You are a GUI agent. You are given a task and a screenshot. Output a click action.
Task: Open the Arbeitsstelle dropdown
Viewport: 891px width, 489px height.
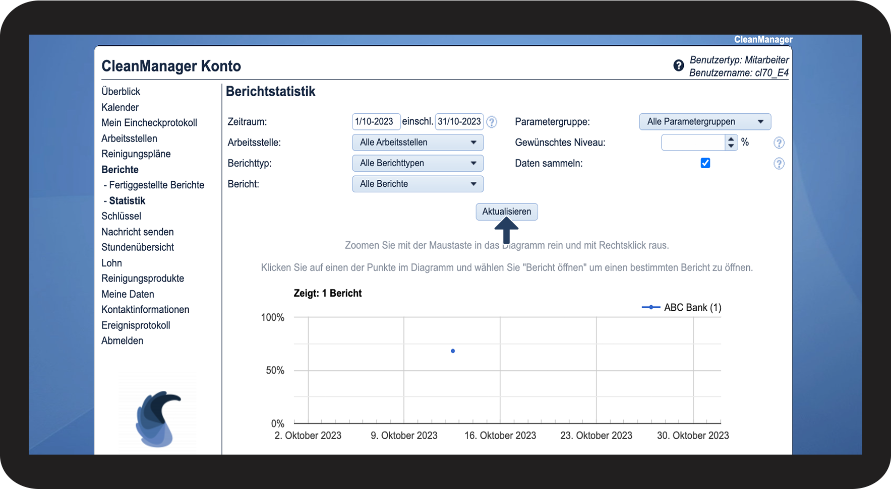tap(418, 143)
